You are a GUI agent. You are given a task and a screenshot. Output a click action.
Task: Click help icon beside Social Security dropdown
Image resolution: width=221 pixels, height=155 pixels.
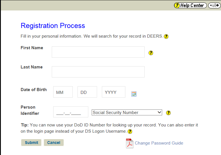pyautogui.click(x=168, y=113)
